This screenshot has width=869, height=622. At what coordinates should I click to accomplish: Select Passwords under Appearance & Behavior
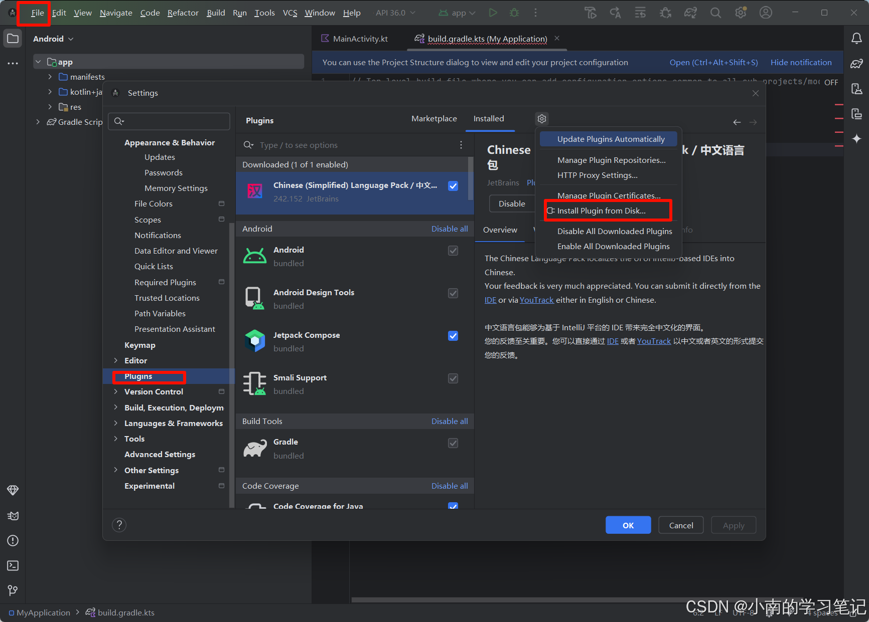pos(163,172)
